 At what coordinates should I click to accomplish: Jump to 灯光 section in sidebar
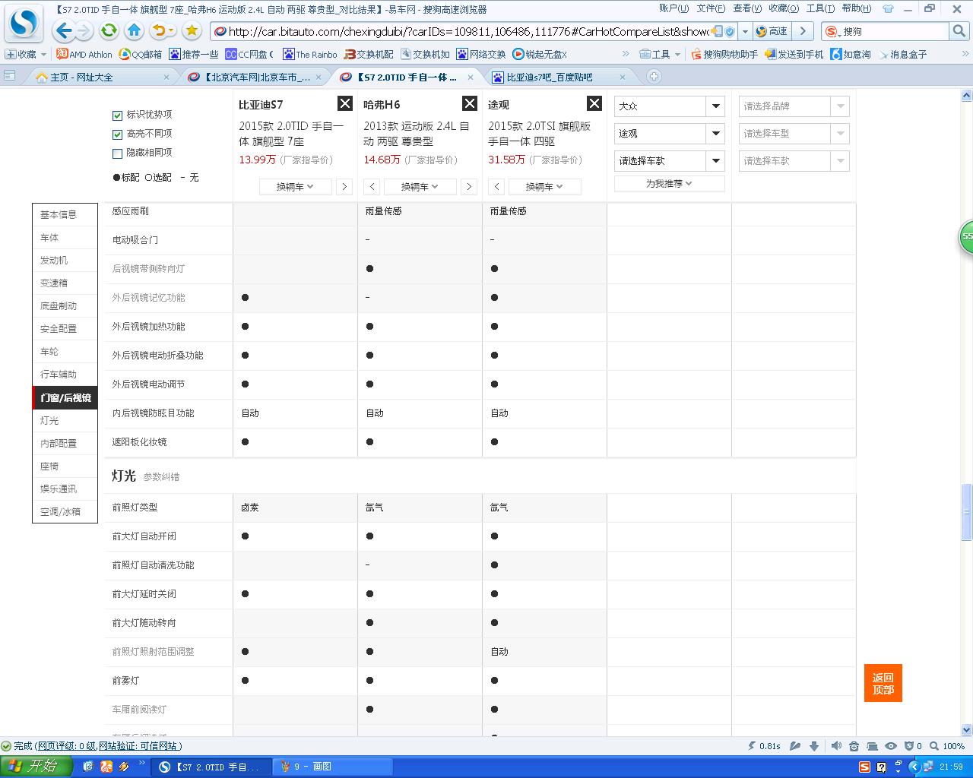(x=65, y=421)
